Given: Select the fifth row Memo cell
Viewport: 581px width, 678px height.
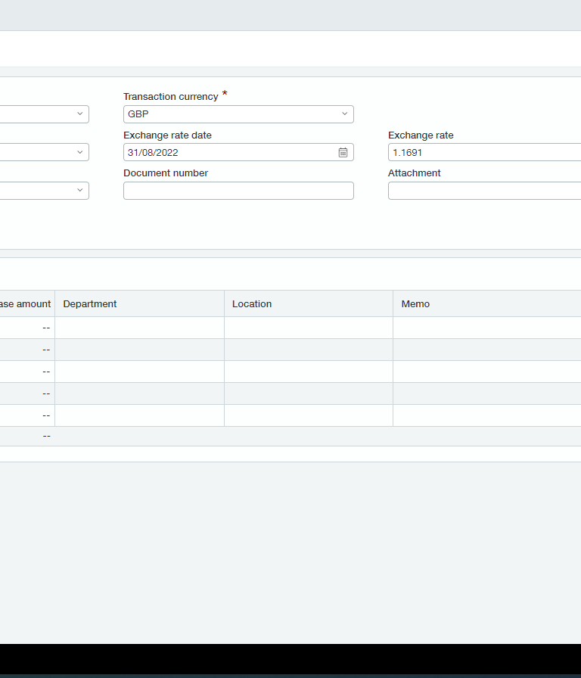Looking at the screenshot, I should tap(487, 415).
